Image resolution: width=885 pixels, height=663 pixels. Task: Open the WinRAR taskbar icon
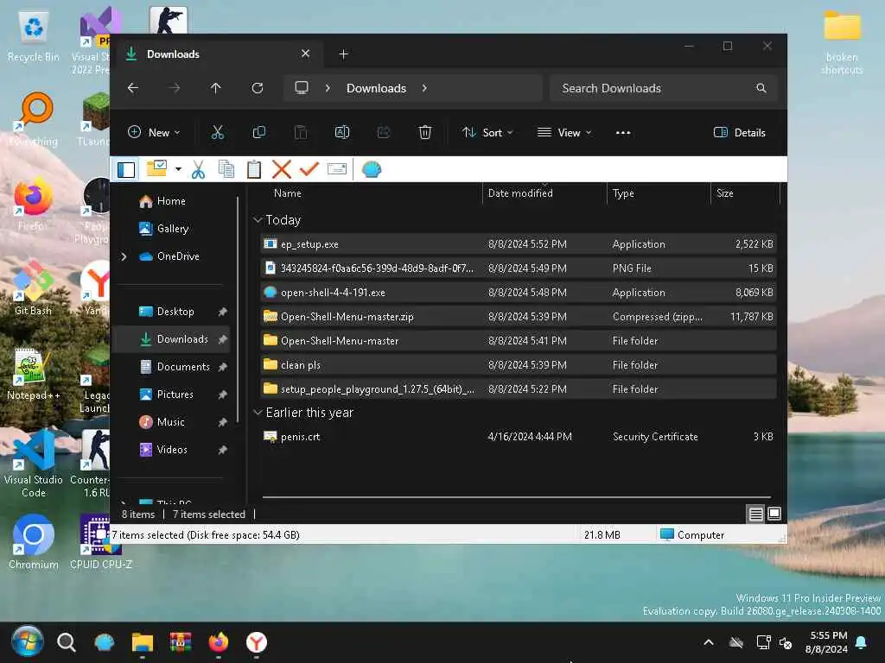(x=181, y=642)
